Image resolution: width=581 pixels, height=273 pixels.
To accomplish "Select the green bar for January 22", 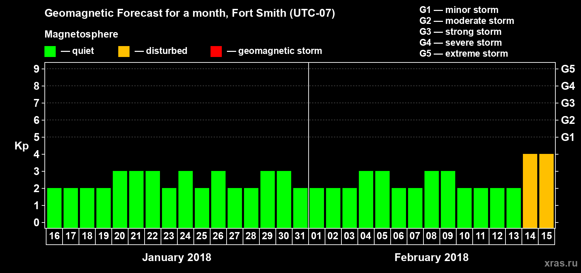I will click(x=153, y=199).
